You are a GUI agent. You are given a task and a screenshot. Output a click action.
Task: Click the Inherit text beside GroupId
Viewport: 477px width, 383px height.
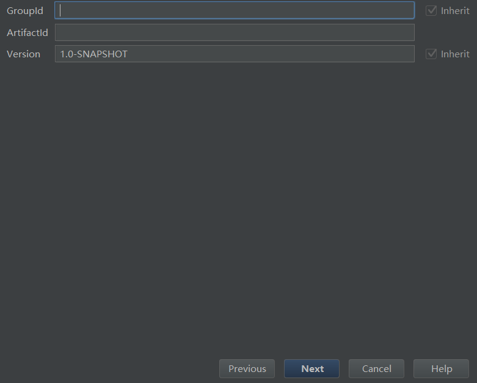coord(455,10)
